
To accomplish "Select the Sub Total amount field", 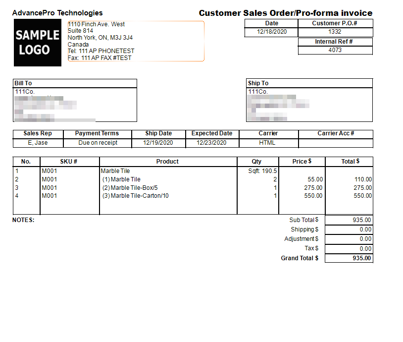I will (349, 220).
